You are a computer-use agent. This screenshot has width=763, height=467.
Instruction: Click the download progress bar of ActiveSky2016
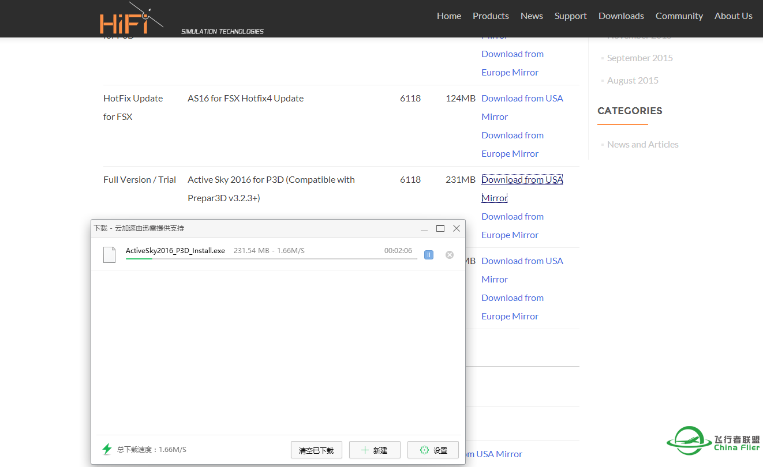[x=271, y=259]
